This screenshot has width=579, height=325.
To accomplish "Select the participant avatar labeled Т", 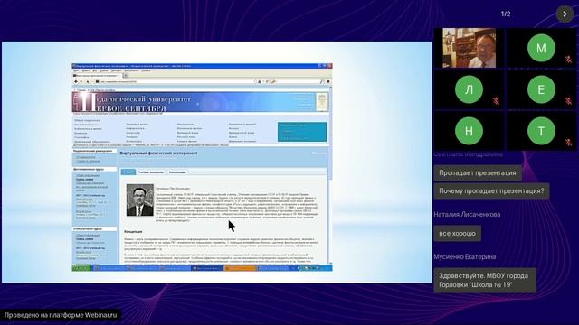I will click(541, 131).
